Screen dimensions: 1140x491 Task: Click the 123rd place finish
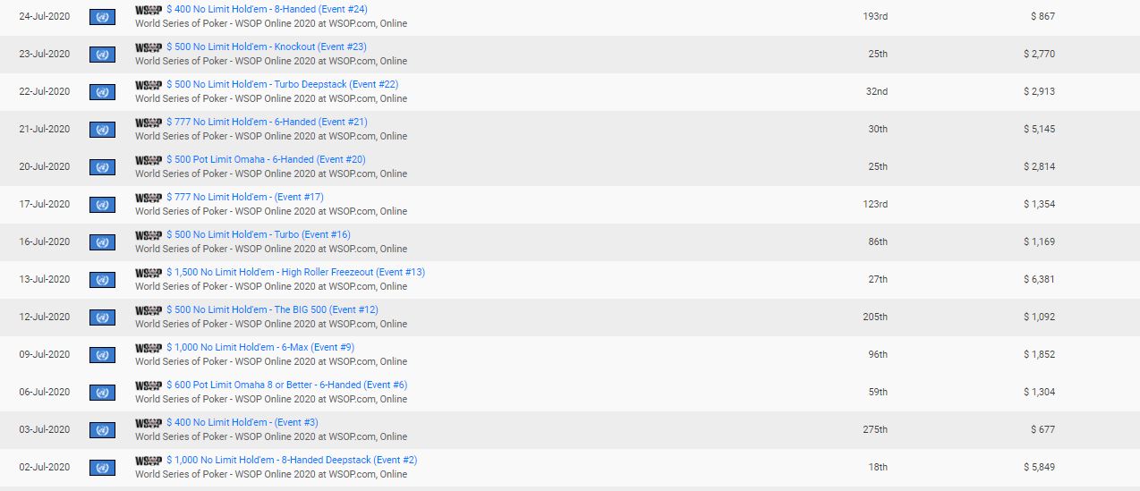click(875, 204)
